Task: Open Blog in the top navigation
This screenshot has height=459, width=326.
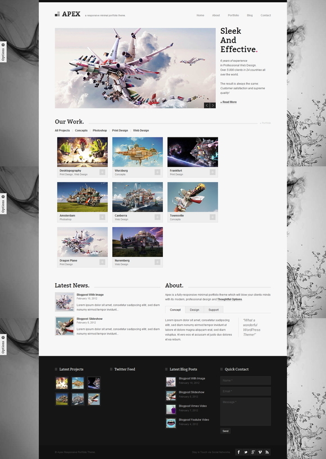Action: [x=250, y=15]
